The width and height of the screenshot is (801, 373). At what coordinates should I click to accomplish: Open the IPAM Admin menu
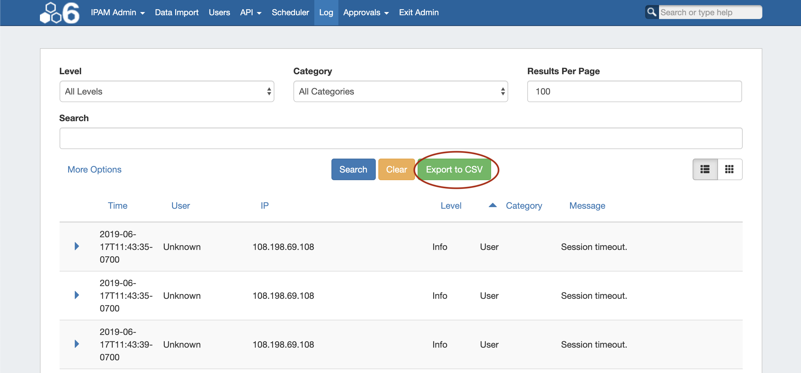(x=118, y=13)
